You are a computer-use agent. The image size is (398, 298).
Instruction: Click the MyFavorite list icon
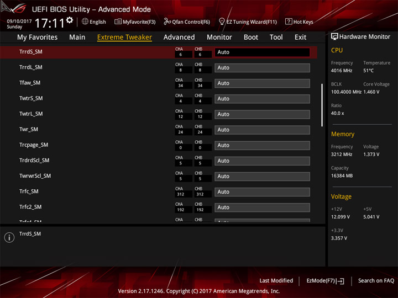click(118, 22)
